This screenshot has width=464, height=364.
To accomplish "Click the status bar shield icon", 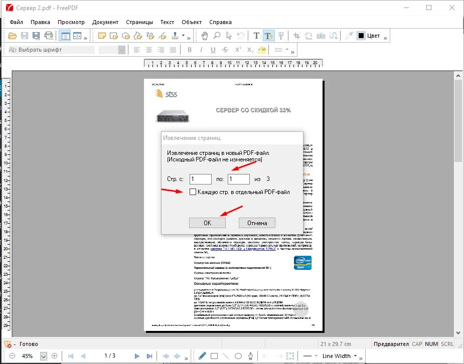I will click(x=8, y=344).
